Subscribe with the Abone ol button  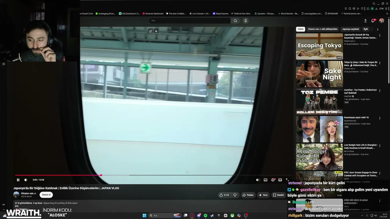(x=46, y=195)
